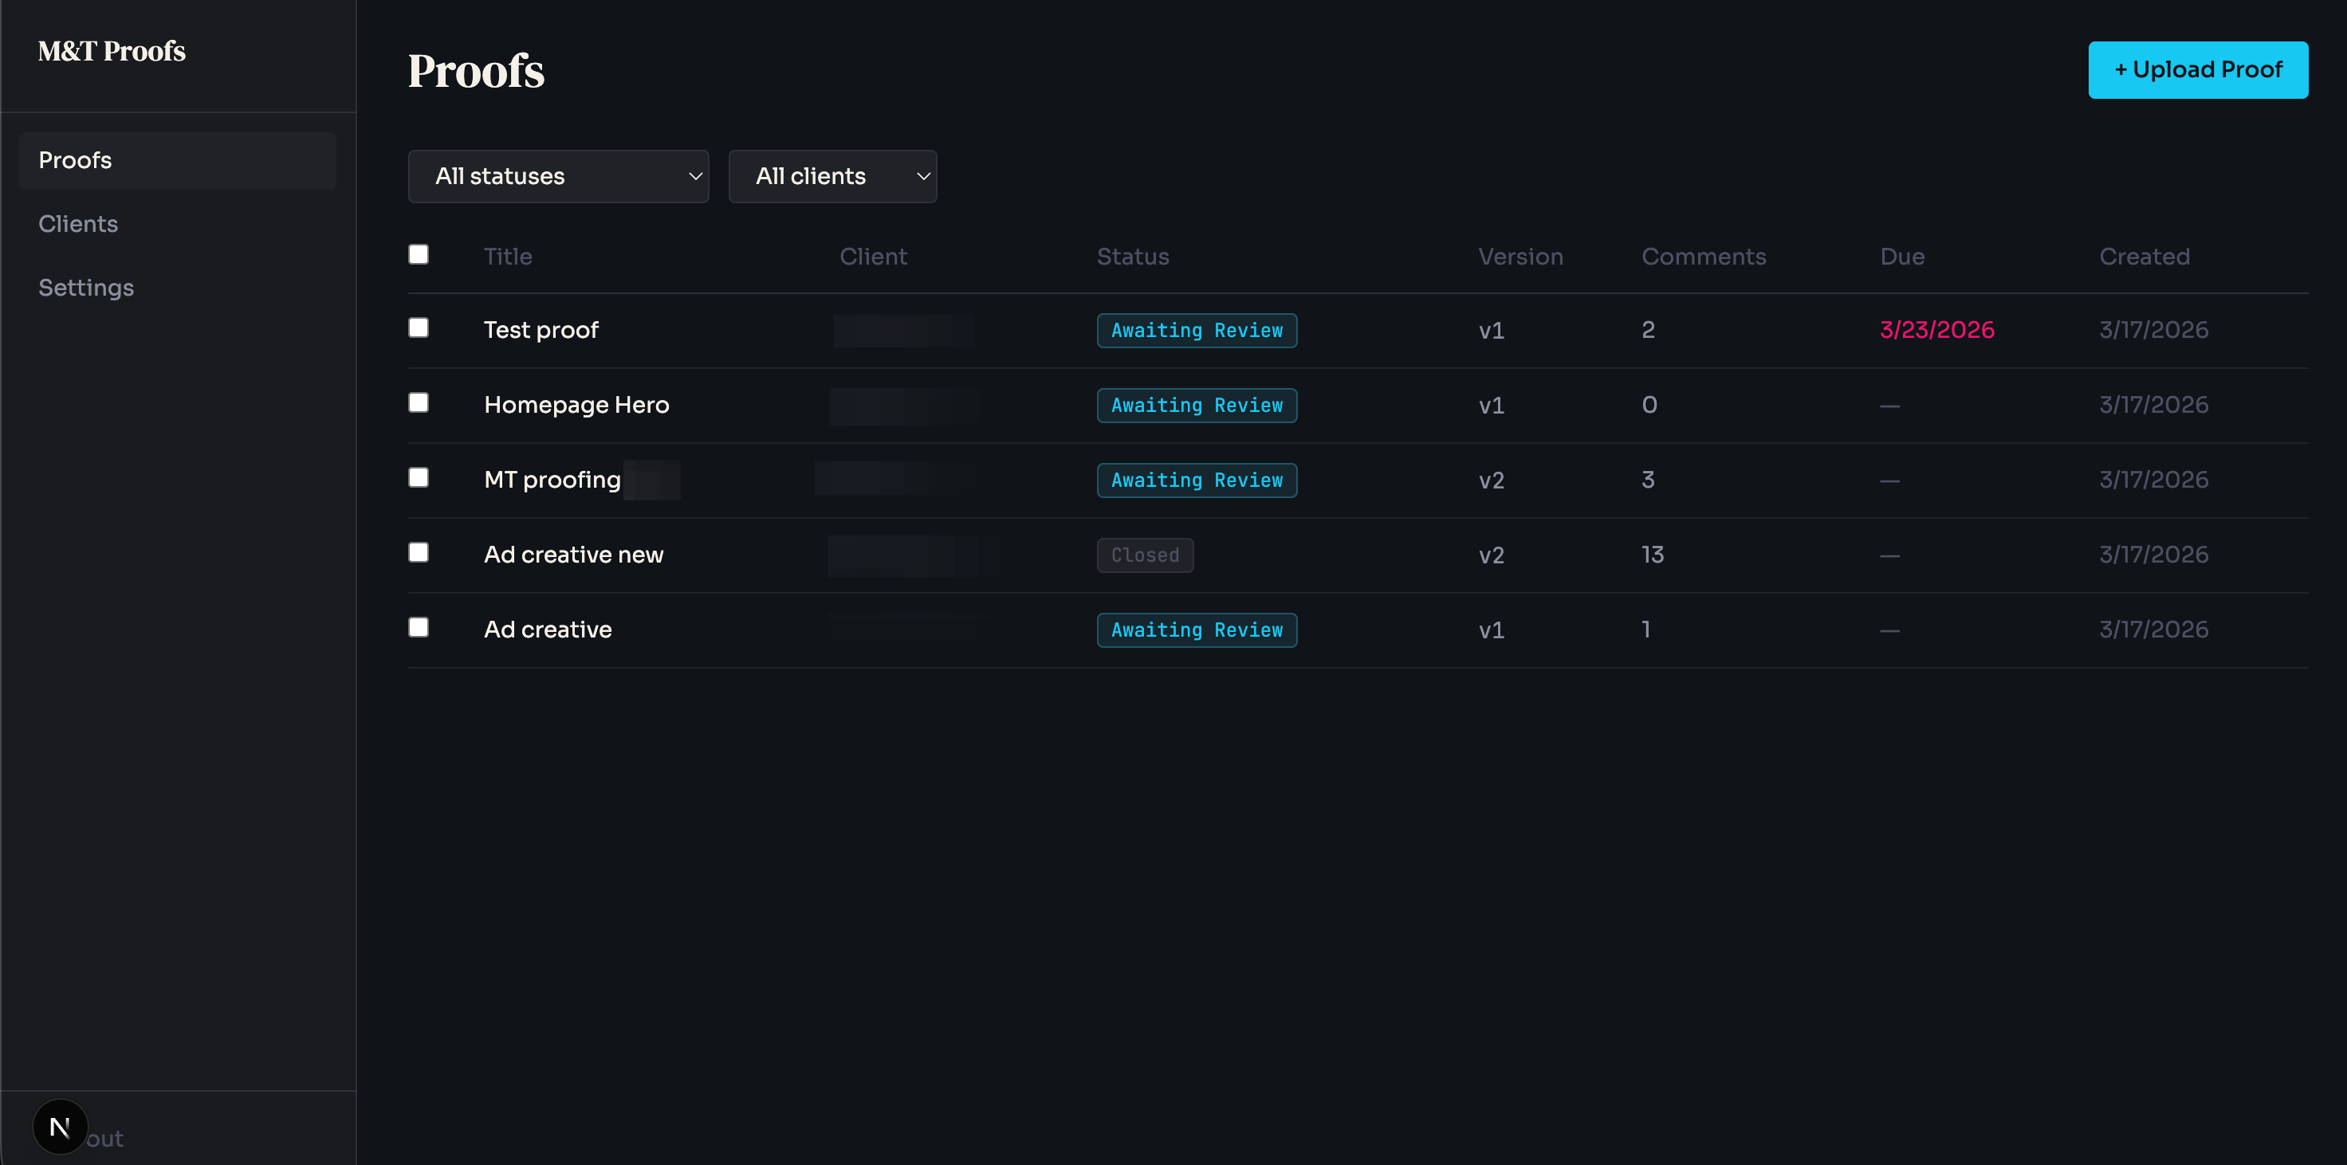The width and height of the screenshot is (2347, 1165).
Task: Click the Created column header
Action: 2145,257
